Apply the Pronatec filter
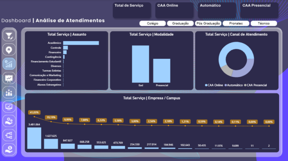 click(x=236, y=24)
